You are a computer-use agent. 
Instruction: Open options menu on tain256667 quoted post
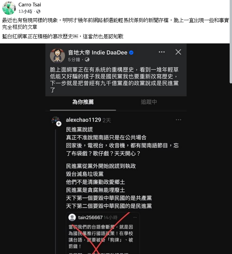pyautogui.click(x=135, y=217)
